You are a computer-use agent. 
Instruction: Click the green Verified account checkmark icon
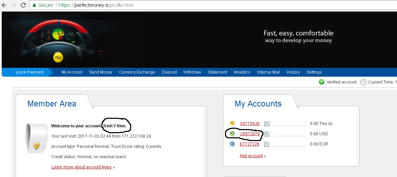[x=322, y=82]
